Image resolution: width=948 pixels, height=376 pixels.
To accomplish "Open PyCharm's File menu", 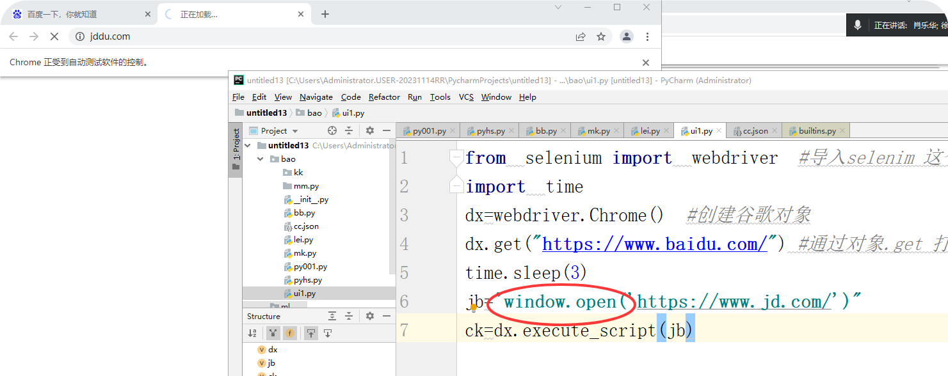I will [238, 97].
